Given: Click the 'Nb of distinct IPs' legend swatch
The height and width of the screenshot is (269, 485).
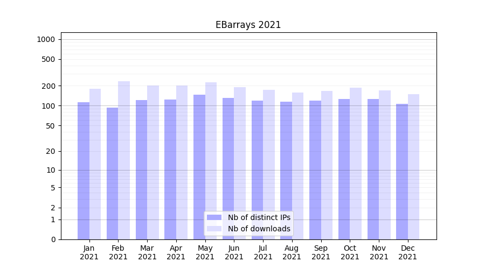Looking at the screenshot, I should point(214,217).
